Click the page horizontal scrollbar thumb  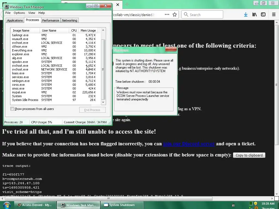(x=108, y=198)
